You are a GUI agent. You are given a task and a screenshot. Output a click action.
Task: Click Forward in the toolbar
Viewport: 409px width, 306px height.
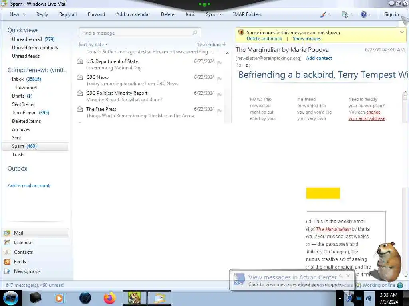pyautogui.click(x=96, y=14)
